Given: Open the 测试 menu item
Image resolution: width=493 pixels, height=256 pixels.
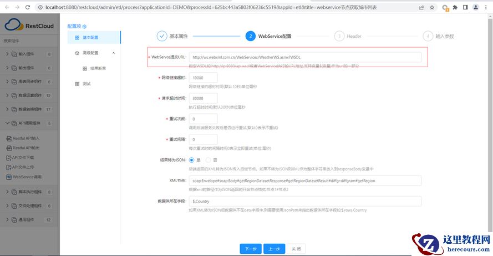Looking at the screenshot, I should tap(94, 84).
